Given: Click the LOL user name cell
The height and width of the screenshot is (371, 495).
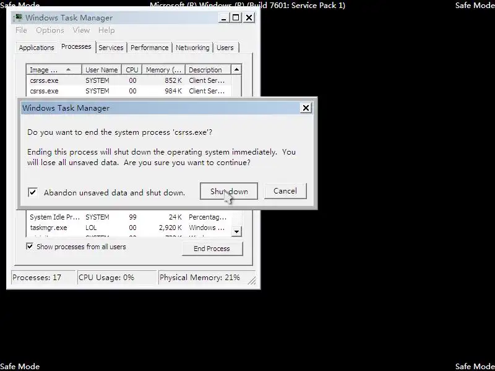Looking at the screenshot, I should tap(91, 228).
